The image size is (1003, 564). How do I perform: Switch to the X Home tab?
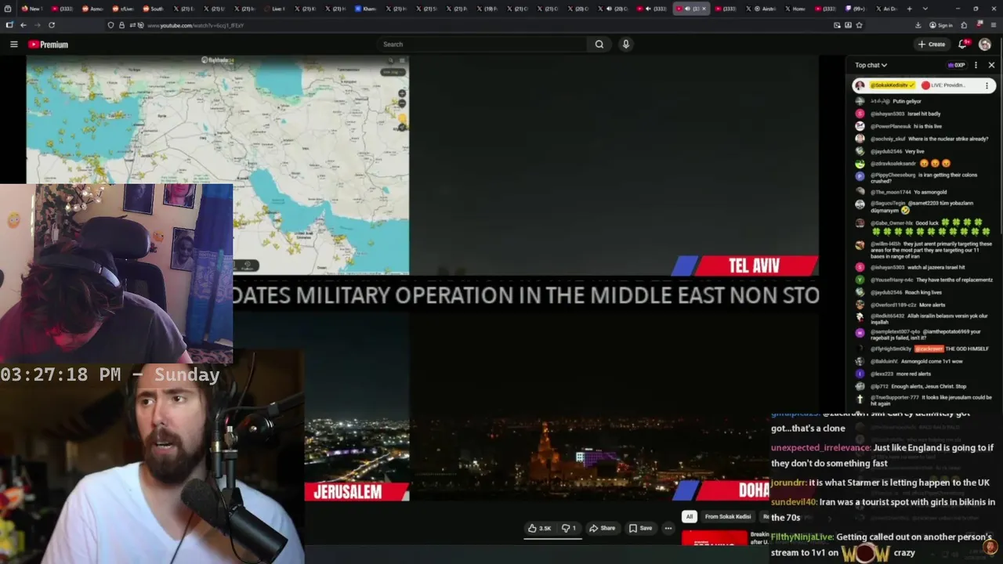coord(795,9)
